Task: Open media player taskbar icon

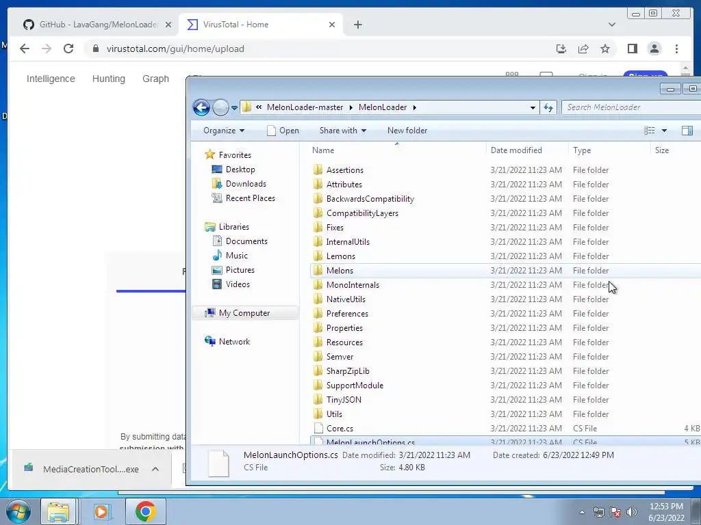Action: coord(101,511)
